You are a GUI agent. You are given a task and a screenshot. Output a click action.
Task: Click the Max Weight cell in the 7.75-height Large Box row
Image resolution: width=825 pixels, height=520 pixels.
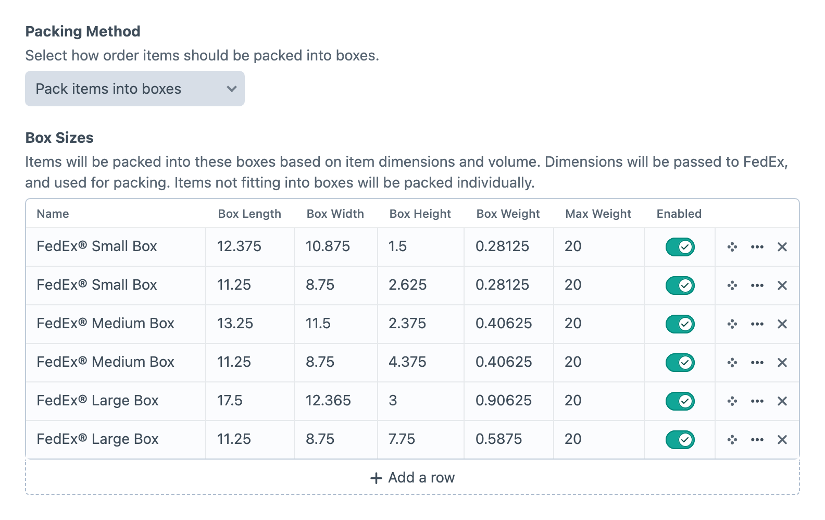599,440
